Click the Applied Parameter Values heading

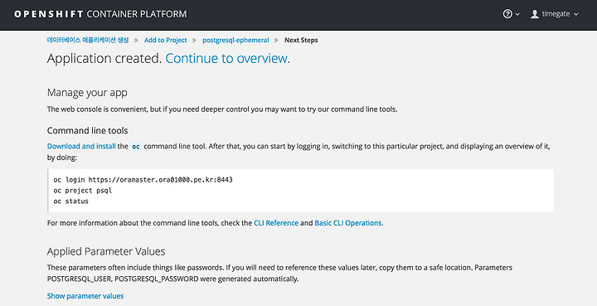coord(106,251)
